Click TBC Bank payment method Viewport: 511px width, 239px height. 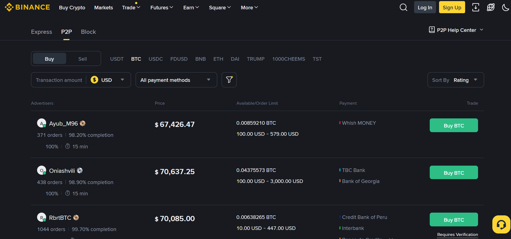[354, 170]
